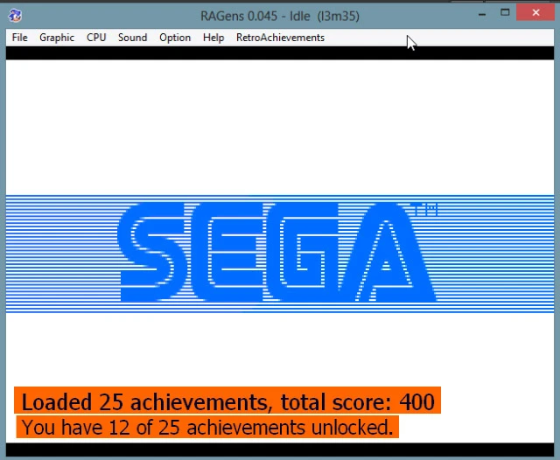Open the File menu
560x460 pixels.
click(19, 38)
